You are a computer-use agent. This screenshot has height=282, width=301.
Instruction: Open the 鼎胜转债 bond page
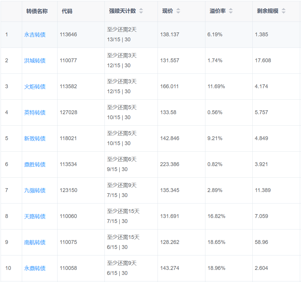(35, 165)
